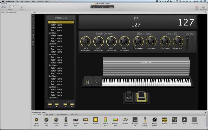Image resolution: width=208 pixels, height=130 pixels.
Task: Choose the Directional Knob palette item
Action: pos(56,121)
